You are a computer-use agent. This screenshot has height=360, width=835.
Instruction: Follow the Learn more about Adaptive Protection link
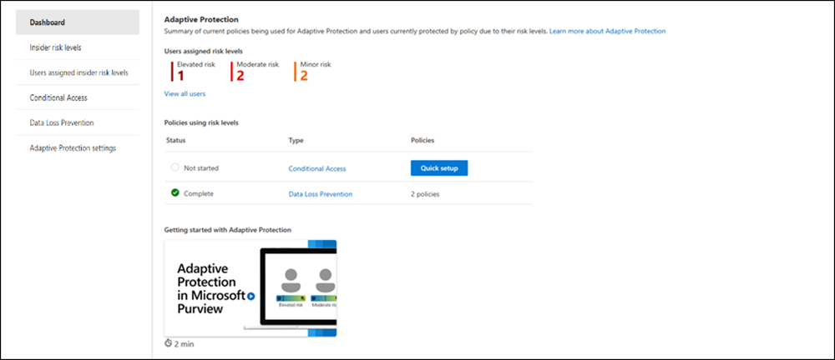pyautogui.click(x=607, y=32)
